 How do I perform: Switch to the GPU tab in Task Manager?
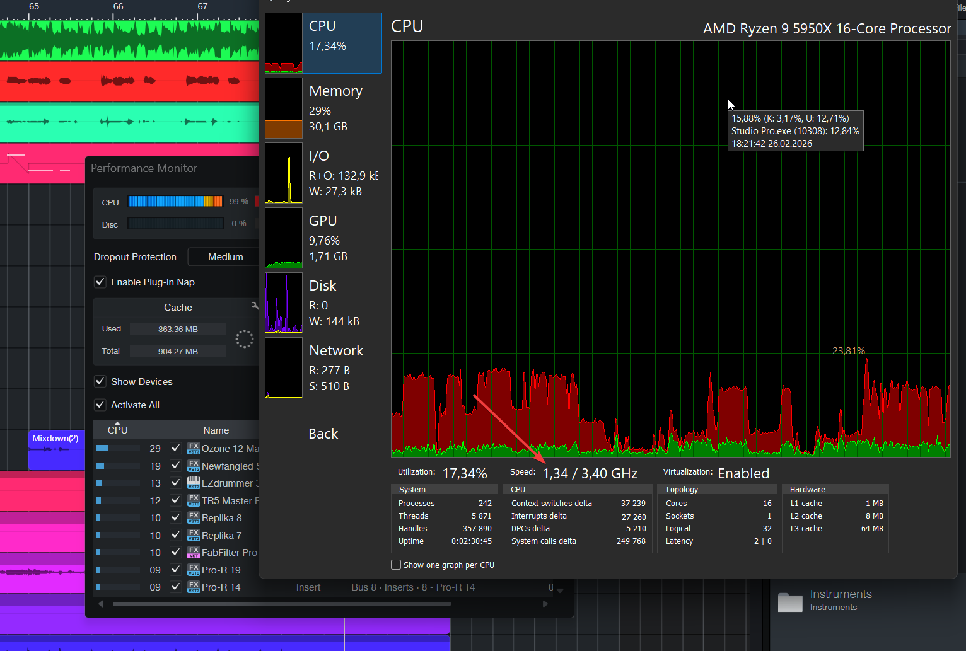coord(323,237)
